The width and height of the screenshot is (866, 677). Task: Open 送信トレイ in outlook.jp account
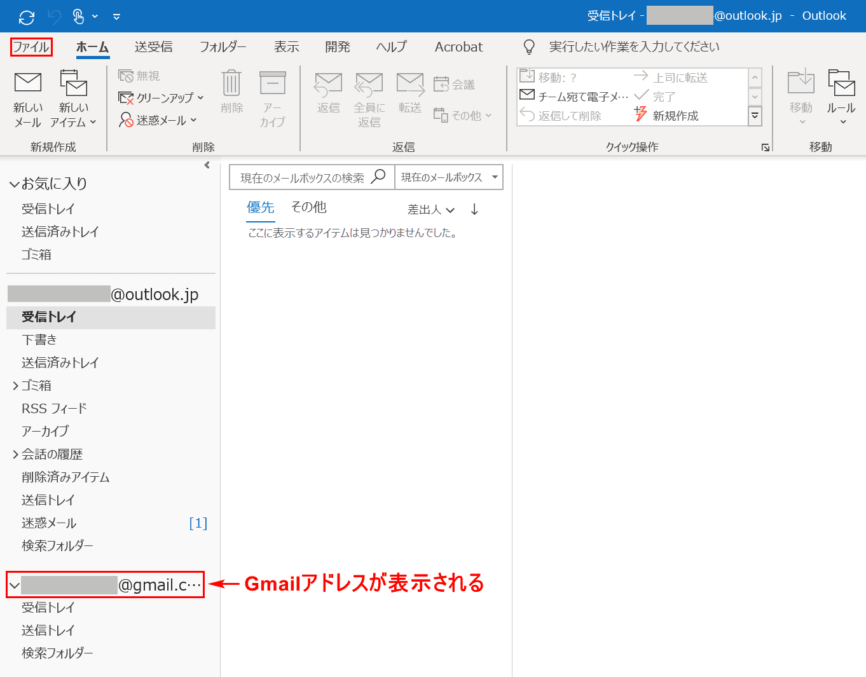(x=48, y=500)
